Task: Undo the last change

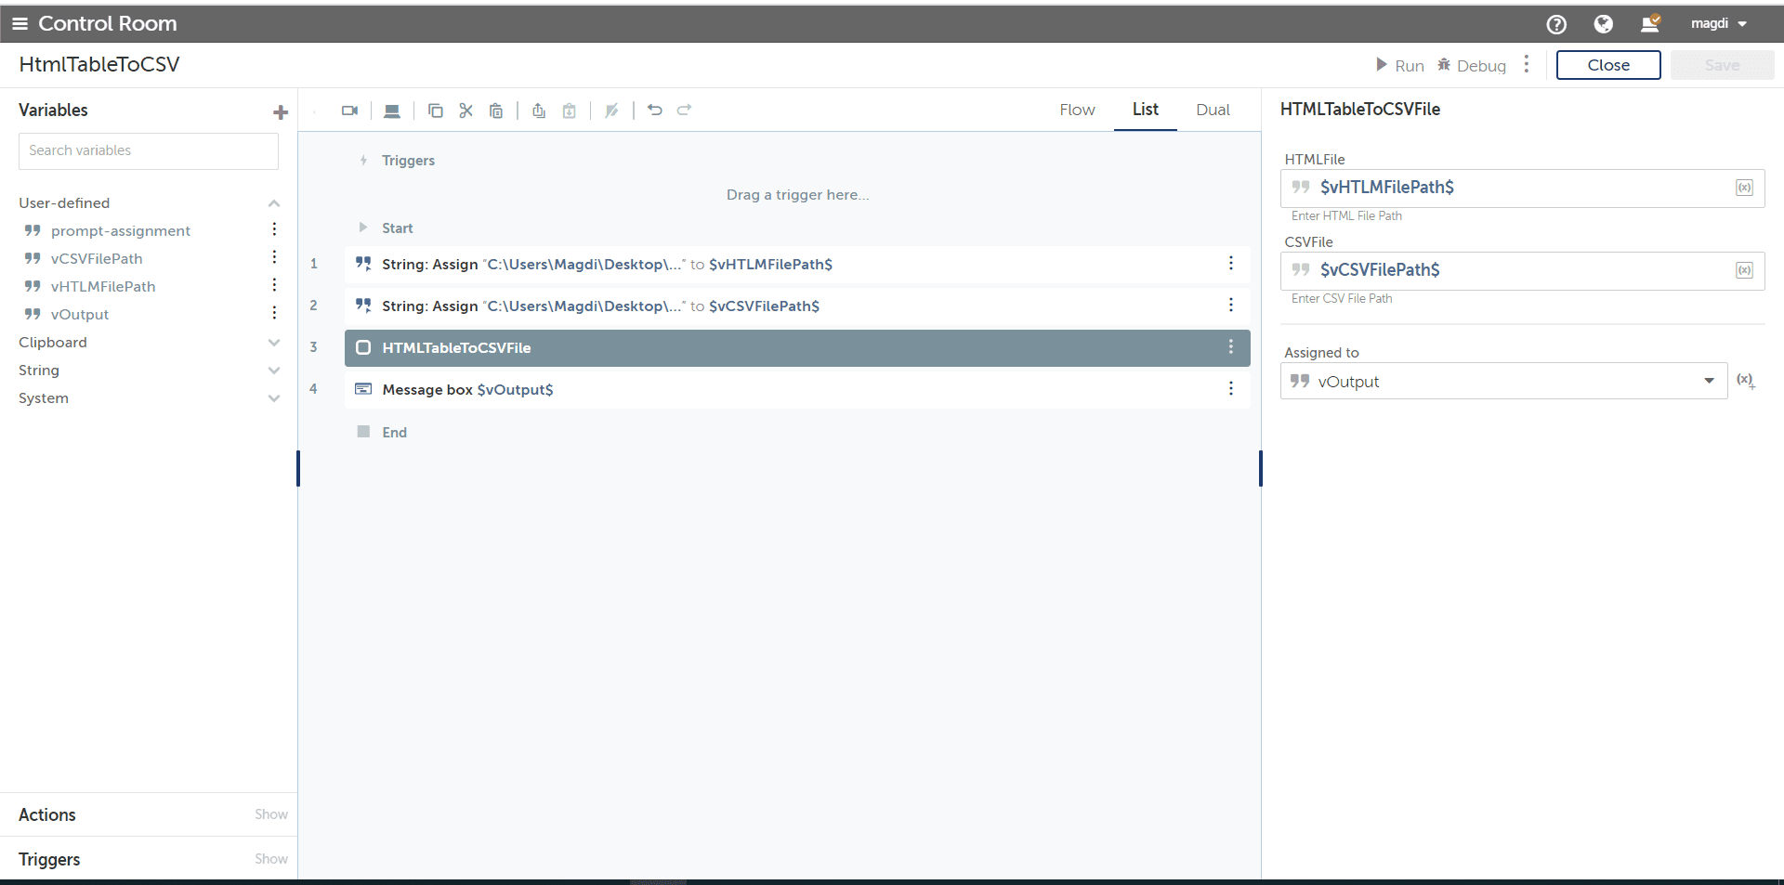Action: 655,110
